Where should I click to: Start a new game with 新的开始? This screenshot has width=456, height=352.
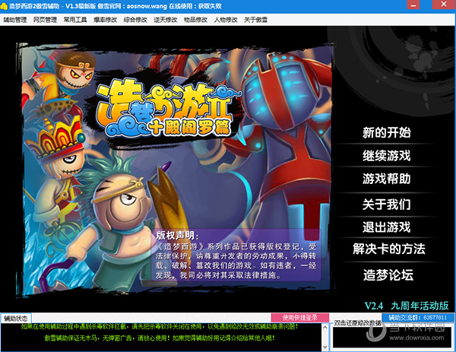(387, 133)
